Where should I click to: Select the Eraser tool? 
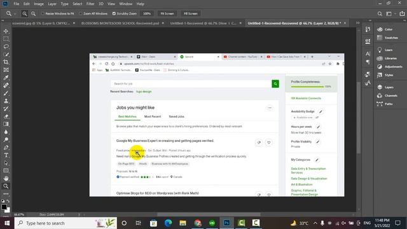point(6,116)
